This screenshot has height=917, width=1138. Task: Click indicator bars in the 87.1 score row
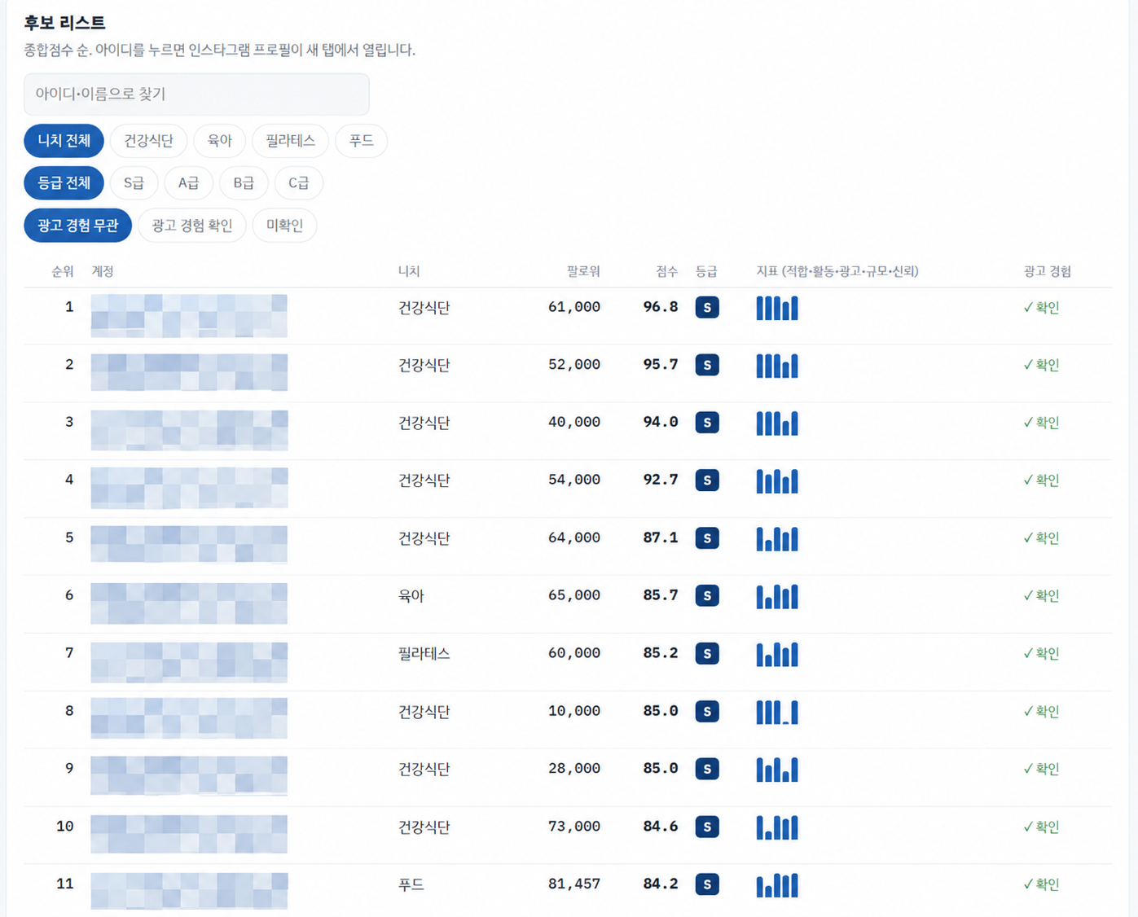(777, 538)
